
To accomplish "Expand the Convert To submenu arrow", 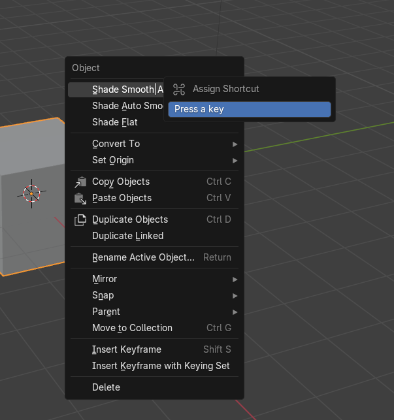I will tap(235, 144).
